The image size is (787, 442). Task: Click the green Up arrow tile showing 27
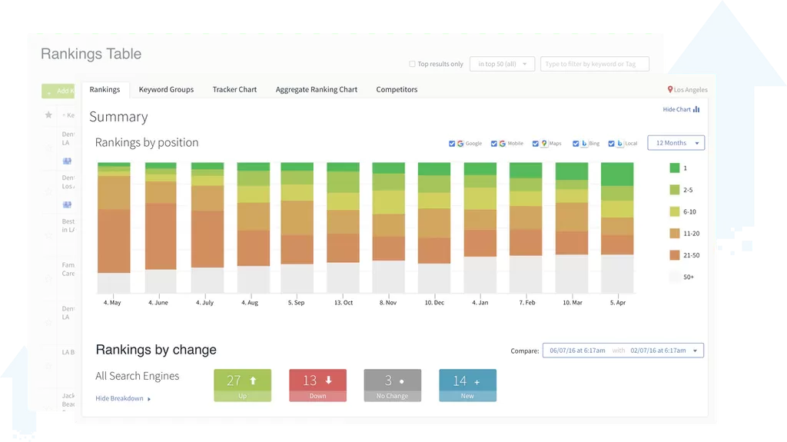tap(242, 385)
